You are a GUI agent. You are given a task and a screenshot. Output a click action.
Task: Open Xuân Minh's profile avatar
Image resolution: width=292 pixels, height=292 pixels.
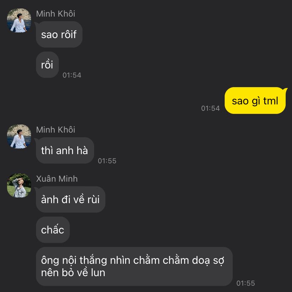[x=19, y=185]
